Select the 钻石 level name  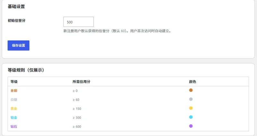tap(14, 126)
